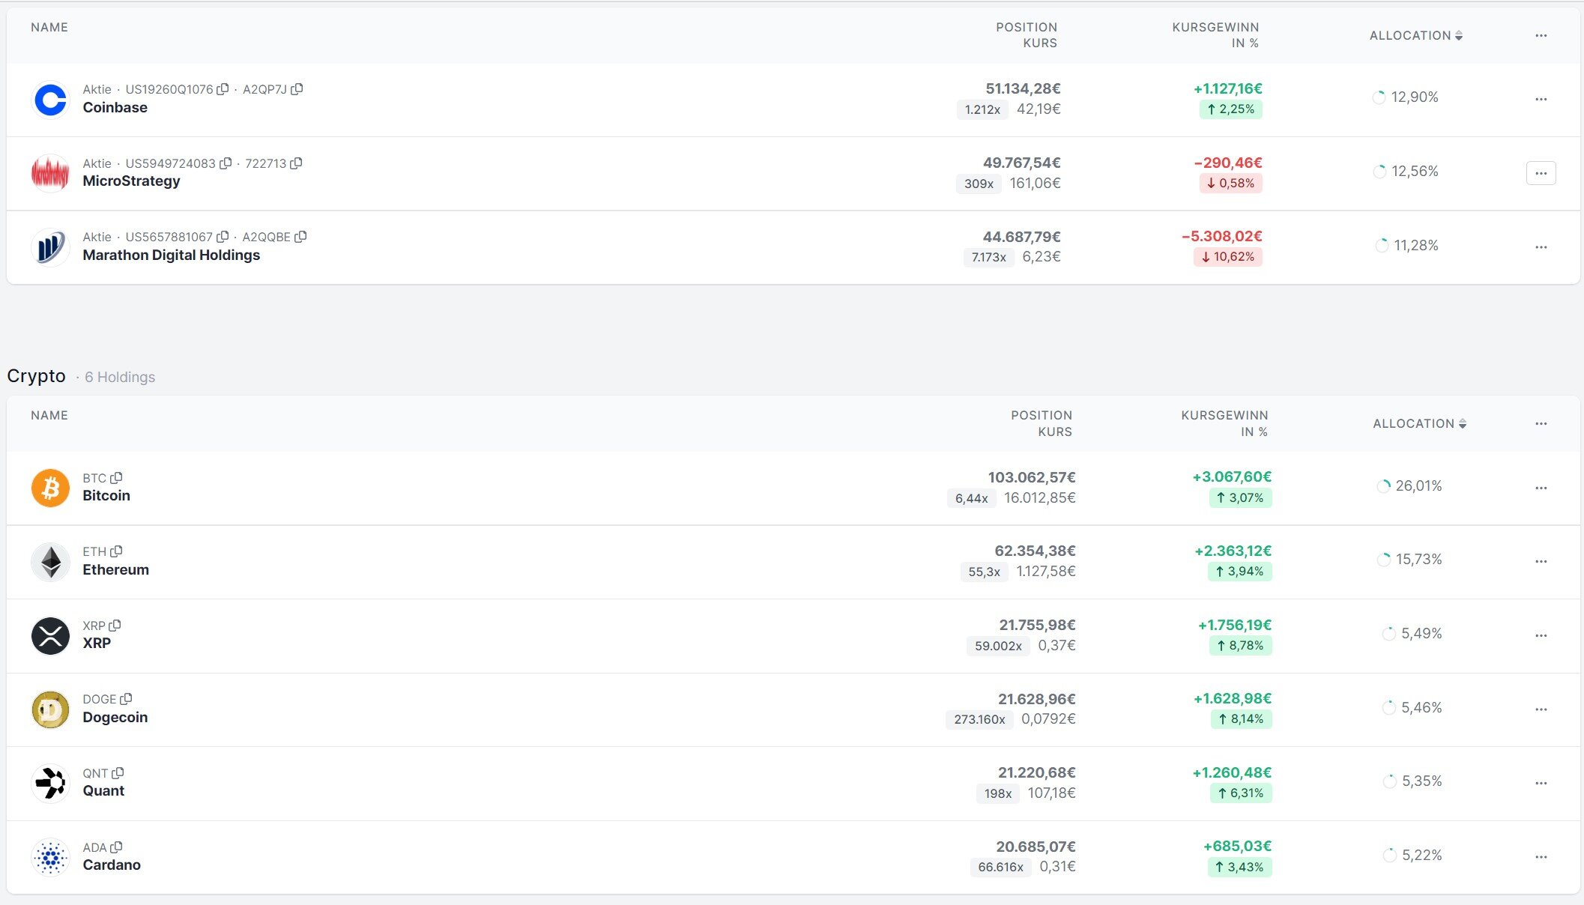Click the Bitcoin 26,01% allocation ring
The width and height of the screenshot is (1584, 905).
pos(1383,486)
